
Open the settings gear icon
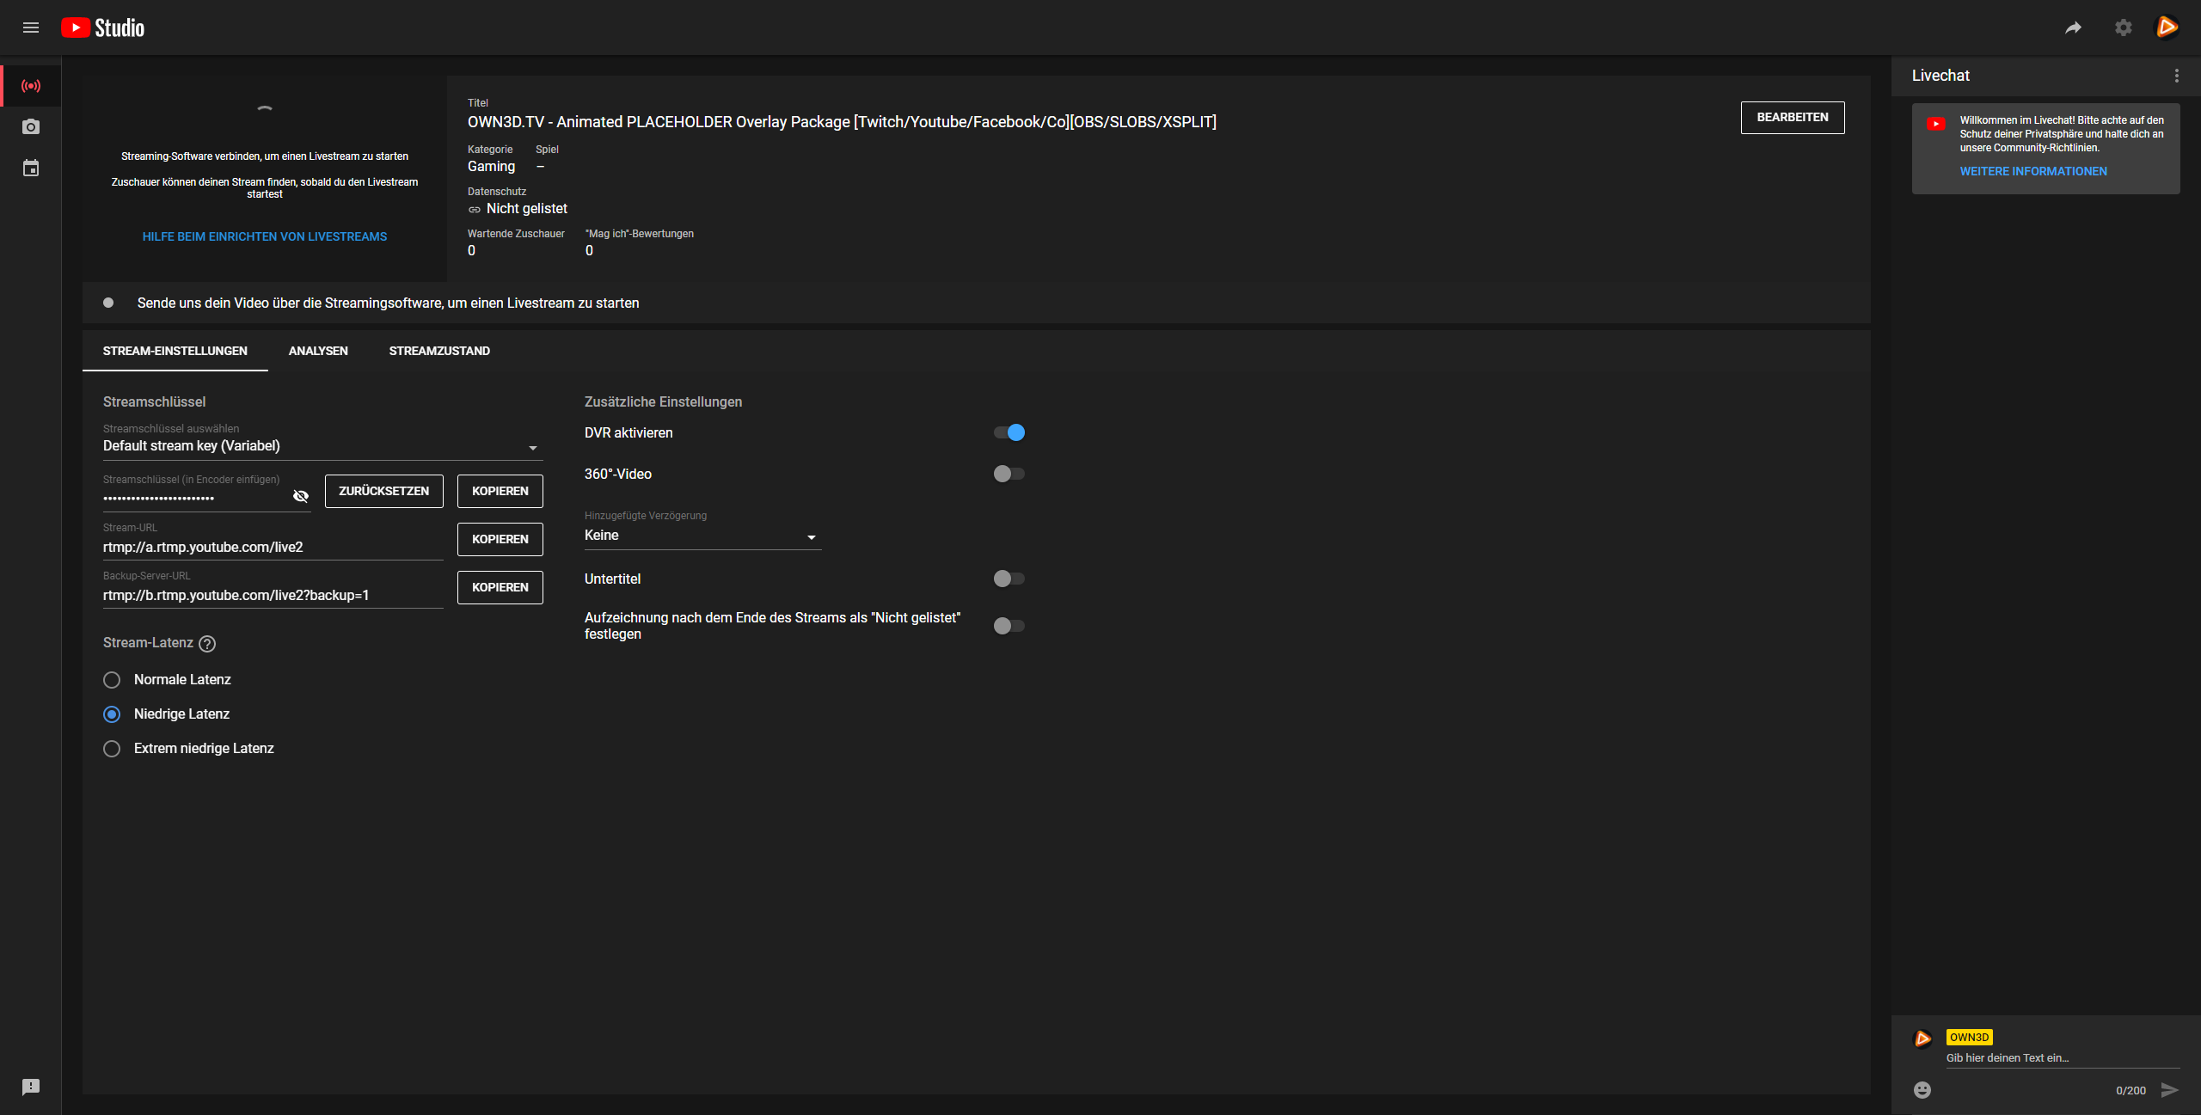tap(2123, 28)
